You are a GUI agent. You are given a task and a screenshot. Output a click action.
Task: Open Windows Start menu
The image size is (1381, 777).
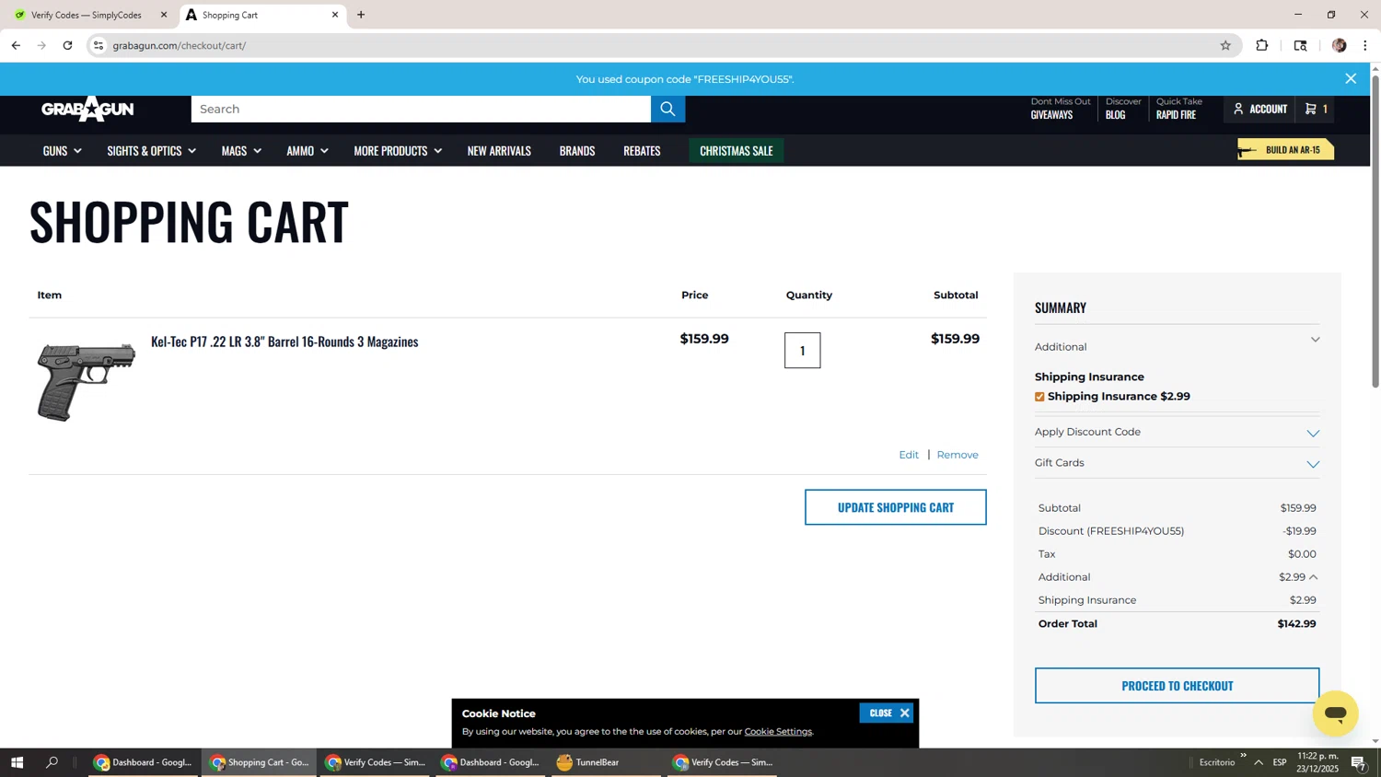tap(17, 762)
